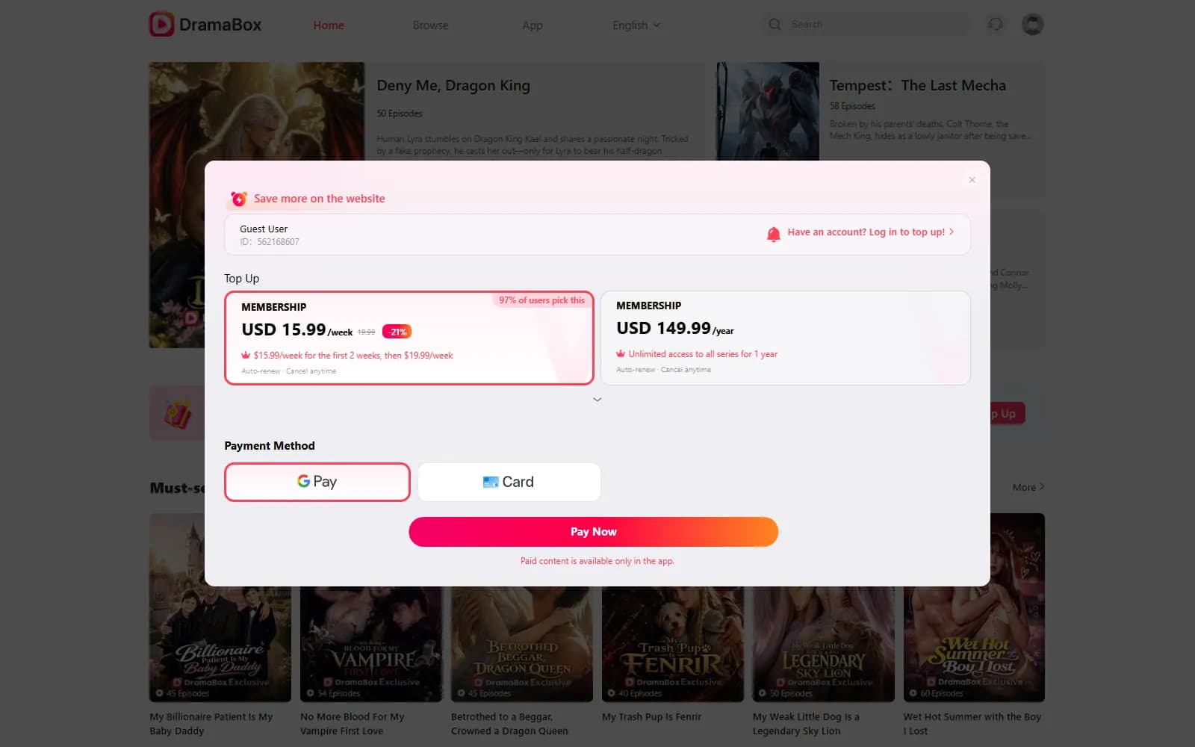Select the USD 149.99 yearly membership

click(786, 338)
